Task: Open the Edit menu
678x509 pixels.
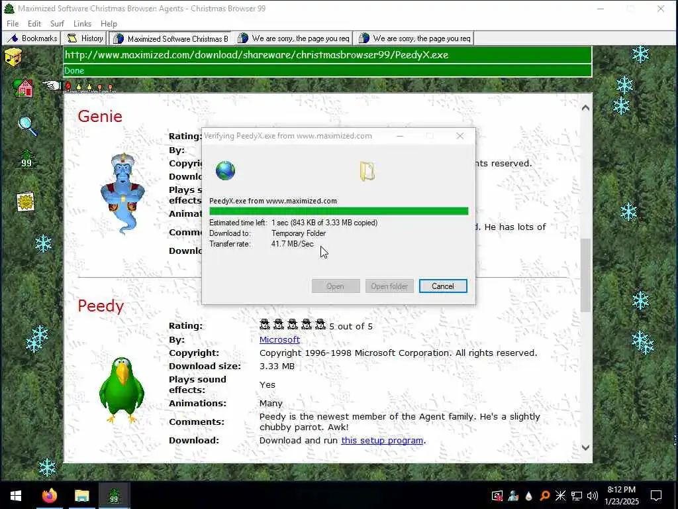Action: [34, 24]
